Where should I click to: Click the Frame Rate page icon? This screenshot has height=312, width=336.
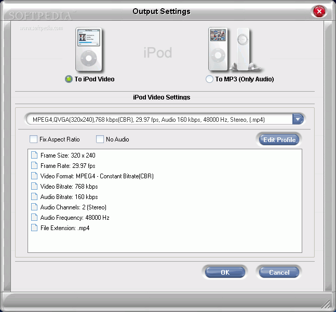34,165
